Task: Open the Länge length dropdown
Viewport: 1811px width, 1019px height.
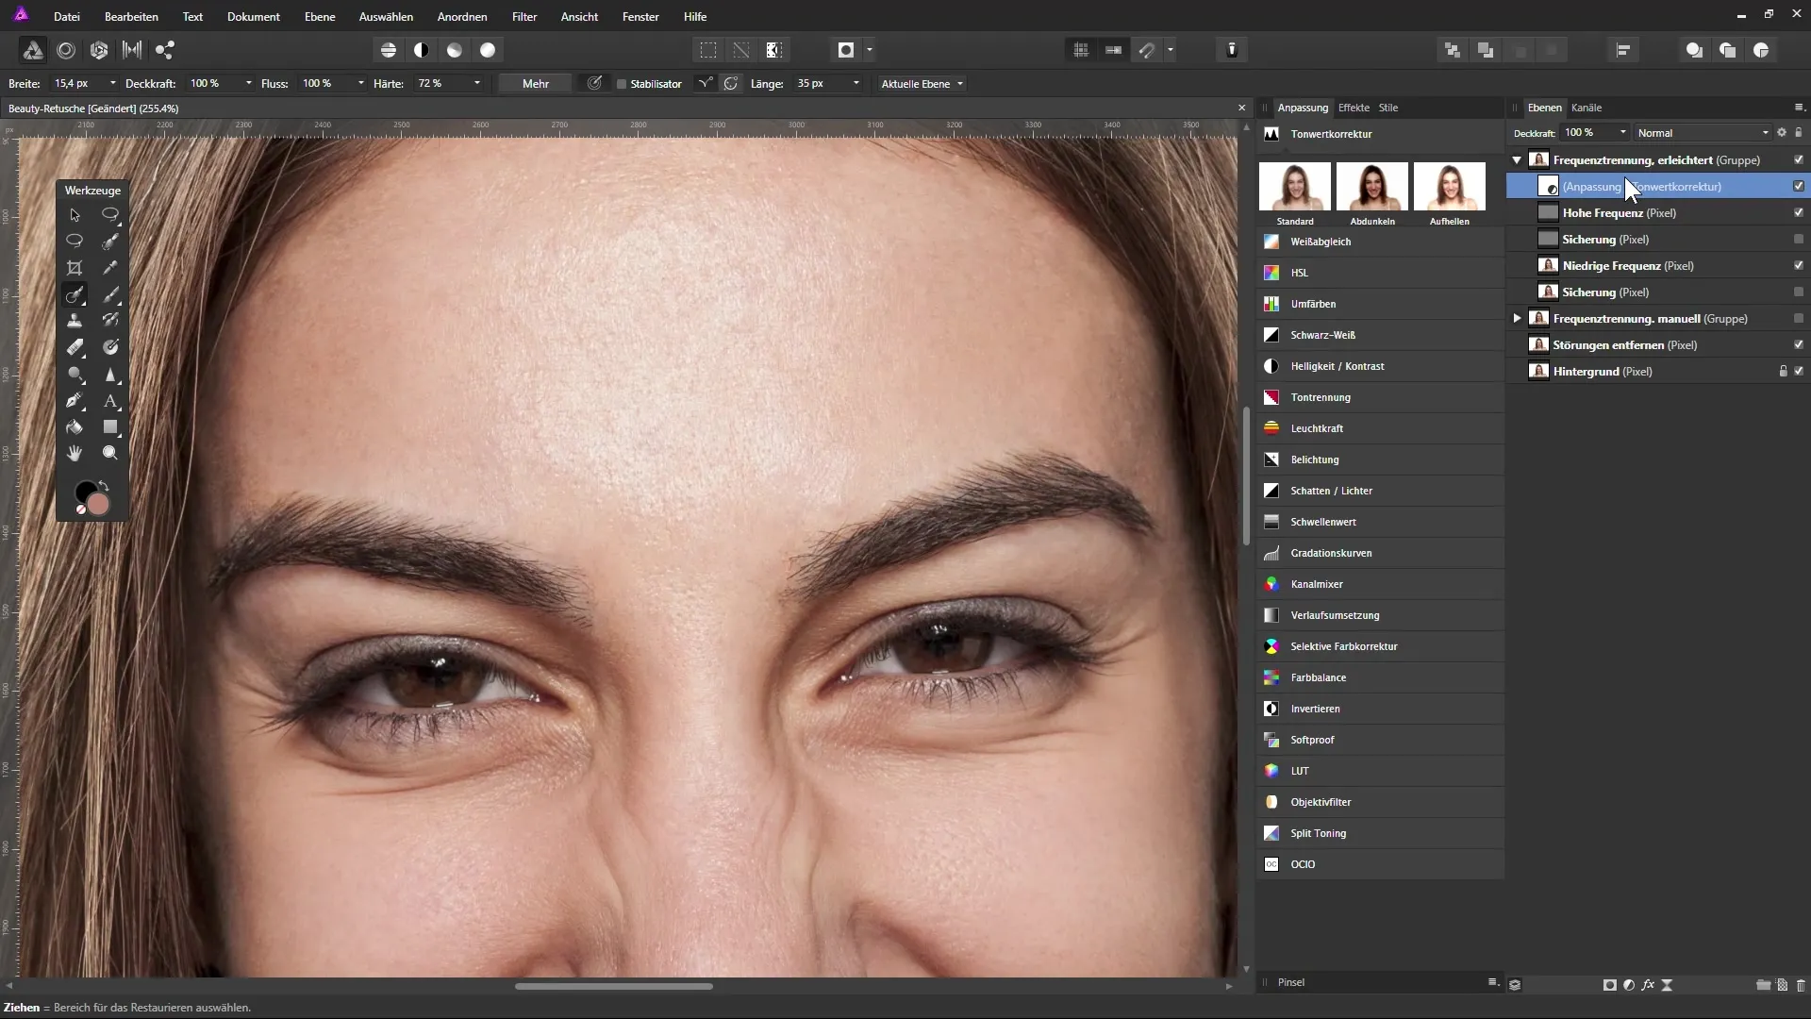Action: [856, 84]
